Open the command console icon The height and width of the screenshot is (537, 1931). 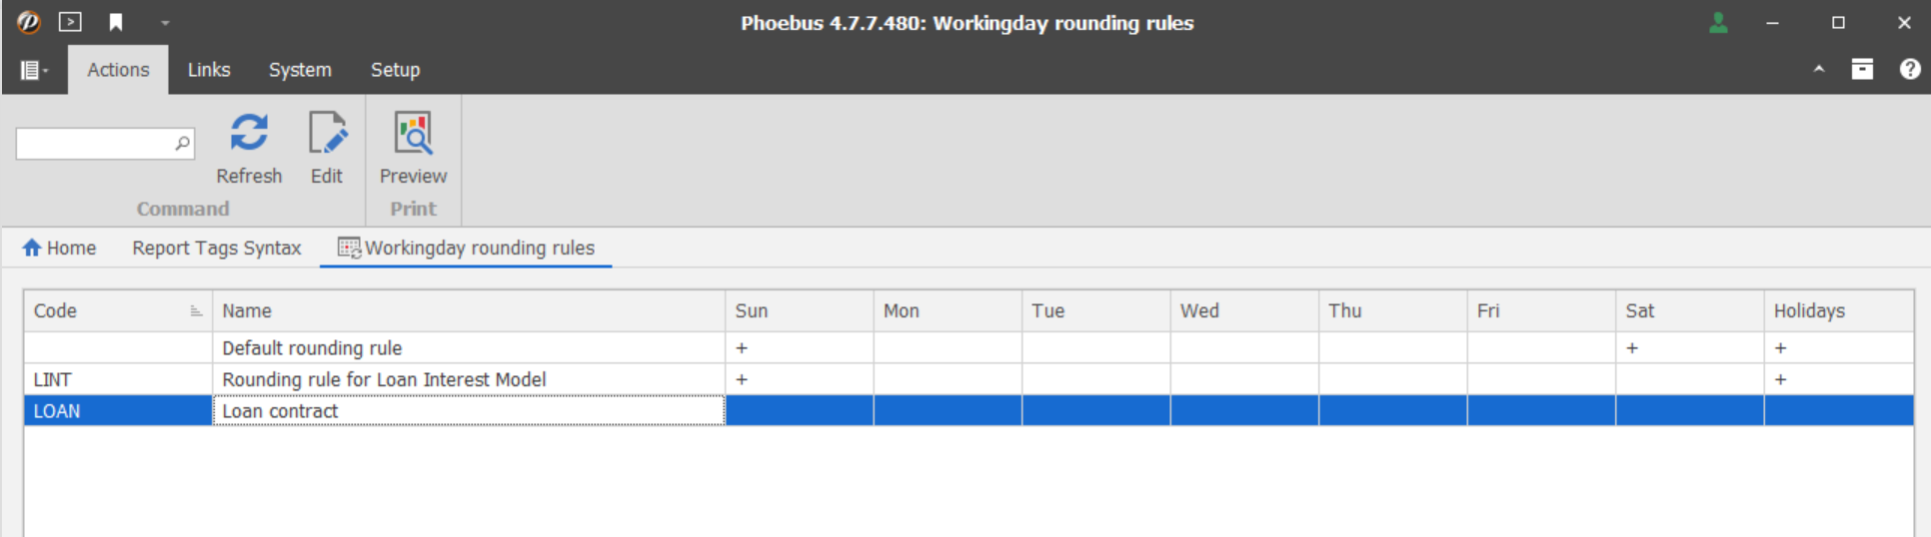pos(70,22)
